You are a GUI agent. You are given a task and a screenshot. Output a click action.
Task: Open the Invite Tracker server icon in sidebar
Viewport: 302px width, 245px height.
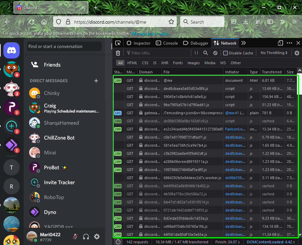(x=12, y=126)
